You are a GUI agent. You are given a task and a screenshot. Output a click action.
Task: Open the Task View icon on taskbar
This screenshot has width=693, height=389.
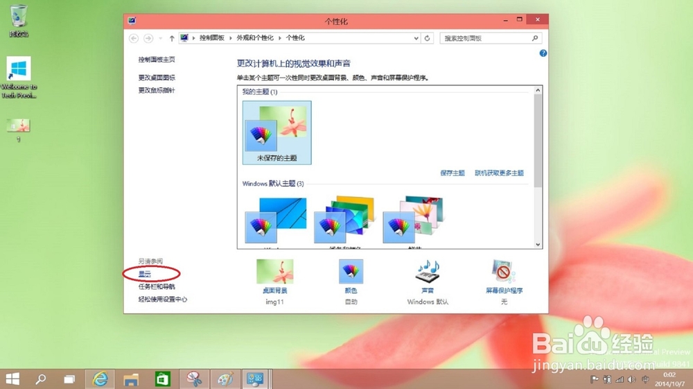point(69,379)
